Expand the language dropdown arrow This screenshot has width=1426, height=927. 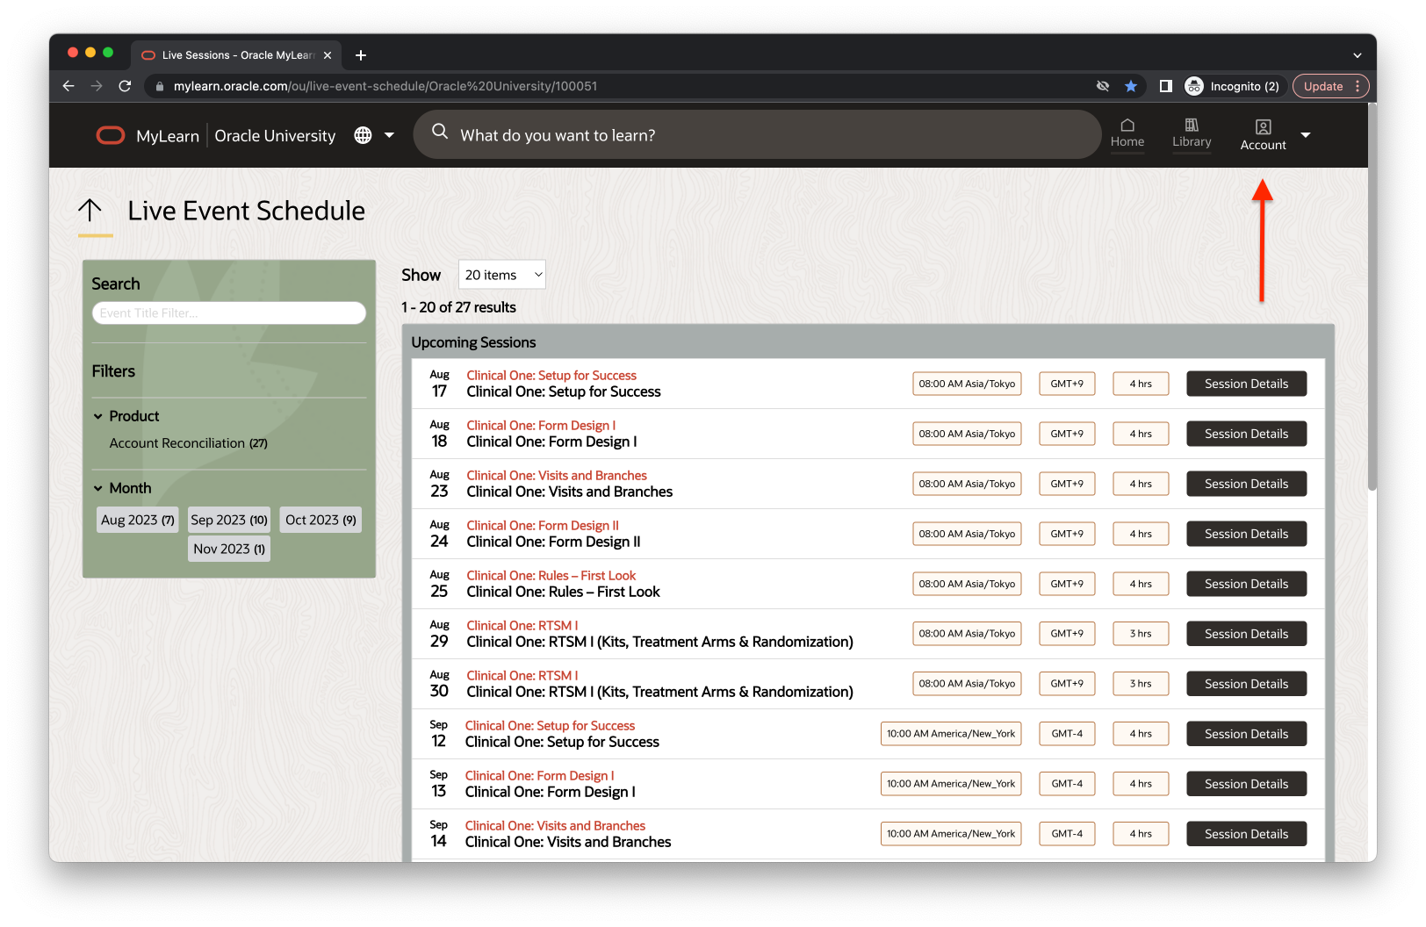[x=389, y=135]
